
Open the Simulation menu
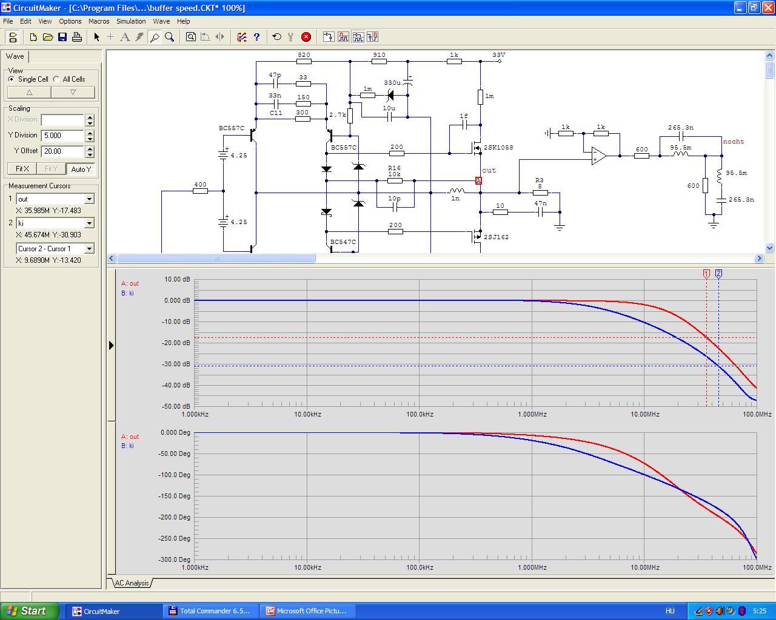coord(131,21)
